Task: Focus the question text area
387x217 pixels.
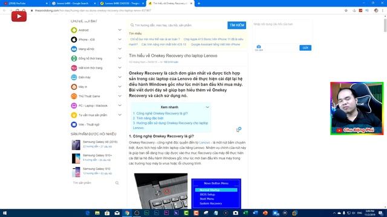Action: (282, 32)
